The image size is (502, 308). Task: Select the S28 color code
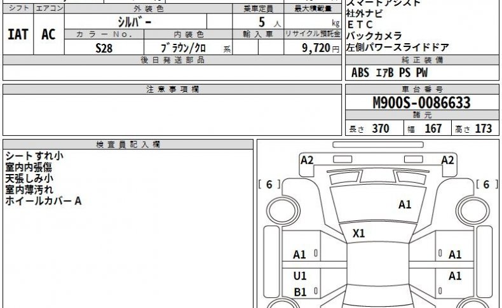coord(104,48)
